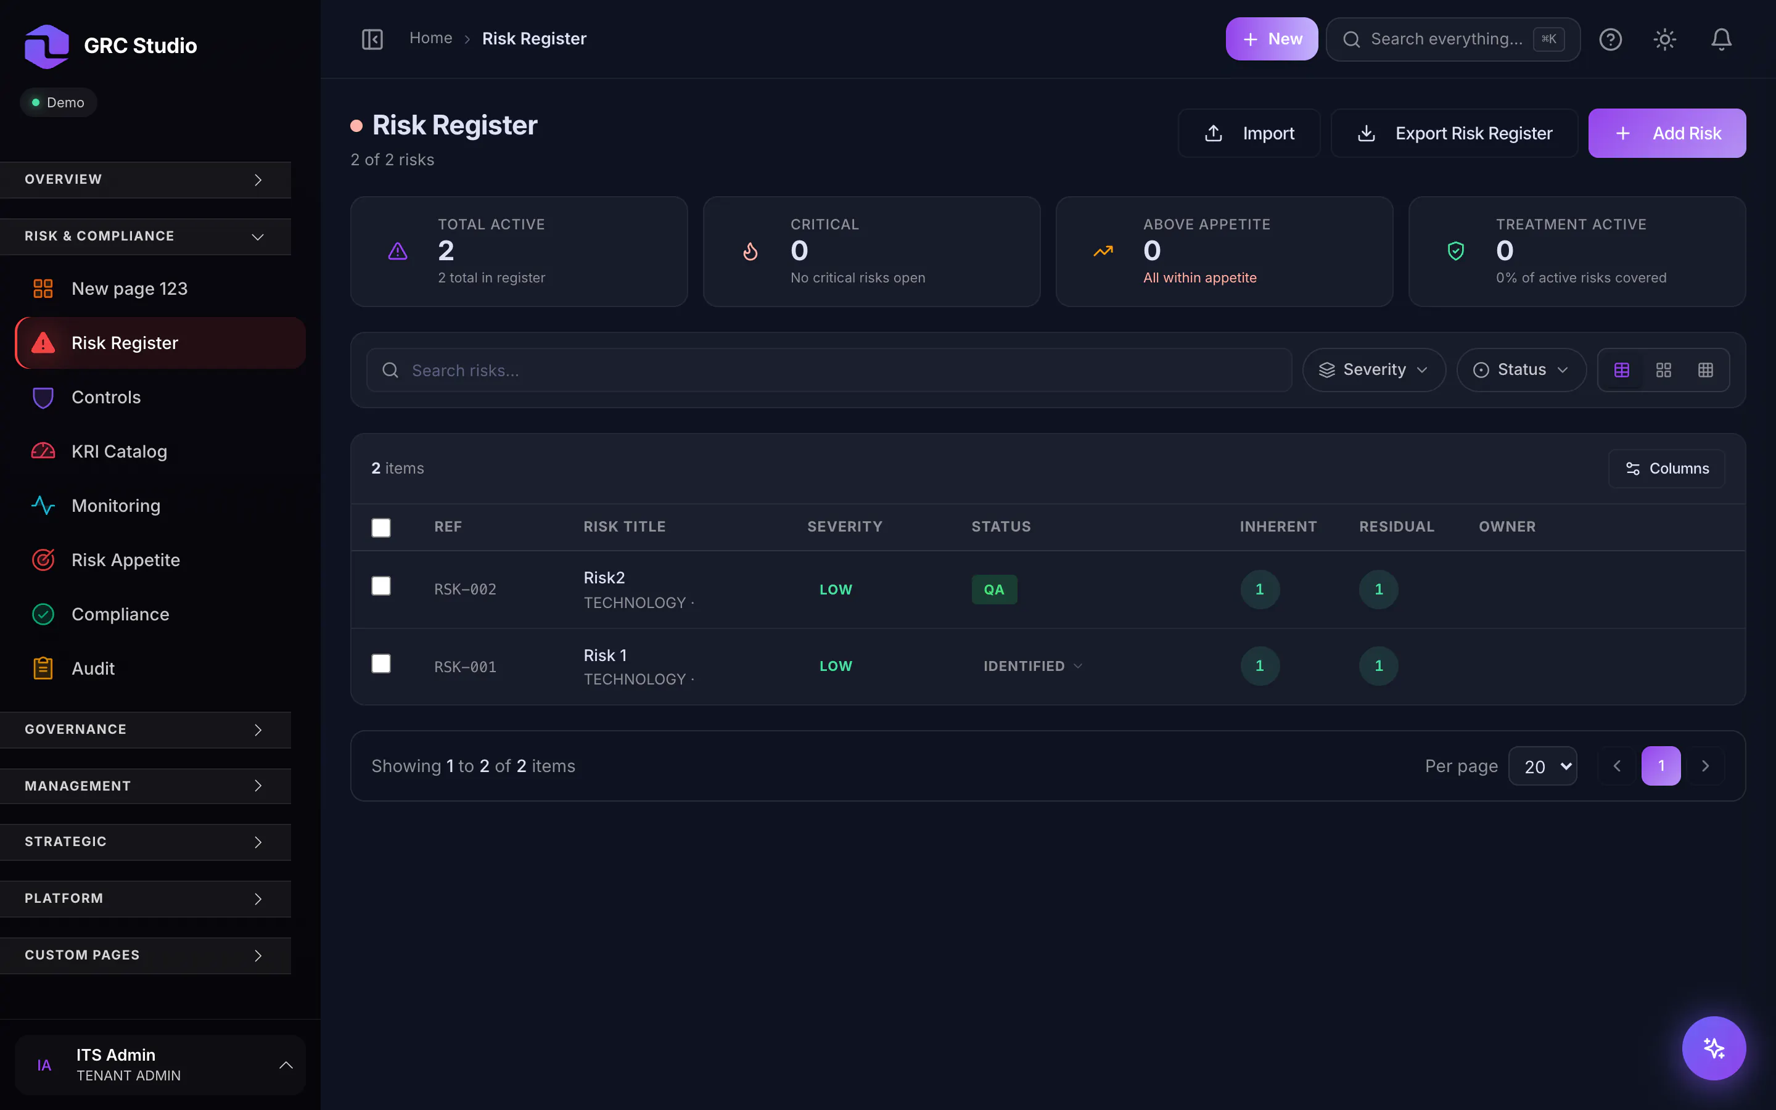Open the Columns settings button
Screen dimensions: 1776x1110
click(x=1666, y=469)
